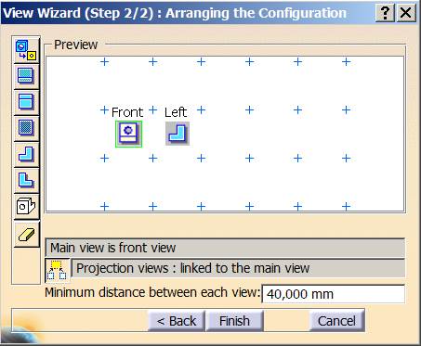
Task: Add the Bottom view from the side toolbar
Action: (x=26, y=102)
